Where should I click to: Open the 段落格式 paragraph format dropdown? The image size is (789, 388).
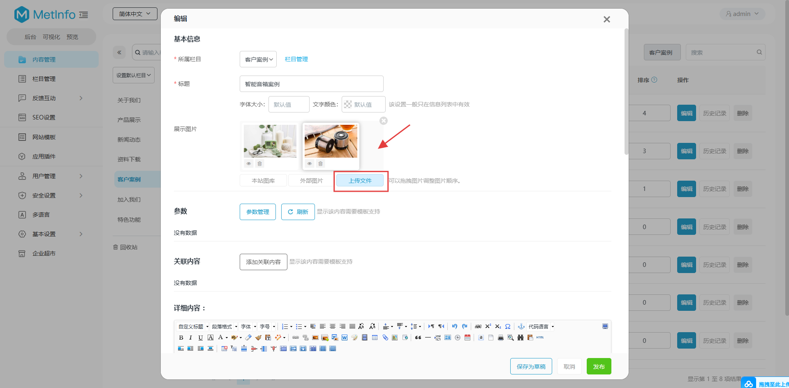tap(224, 327)
